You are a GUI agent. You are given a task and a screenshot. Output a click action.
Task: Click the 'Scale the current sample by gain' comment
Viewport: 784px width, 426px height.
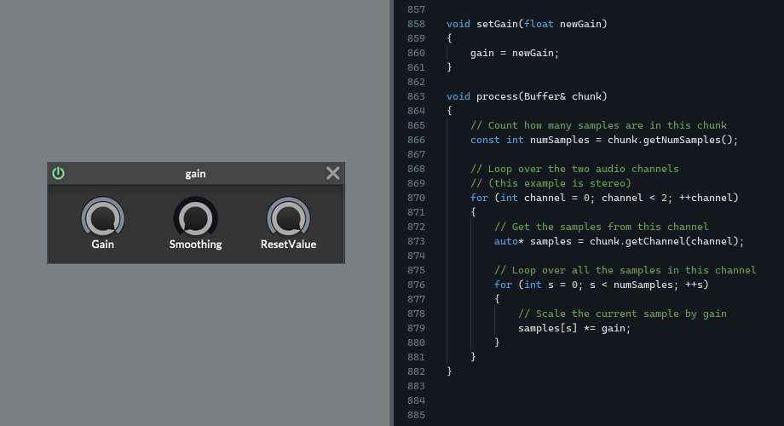click(x=622, y=314)
